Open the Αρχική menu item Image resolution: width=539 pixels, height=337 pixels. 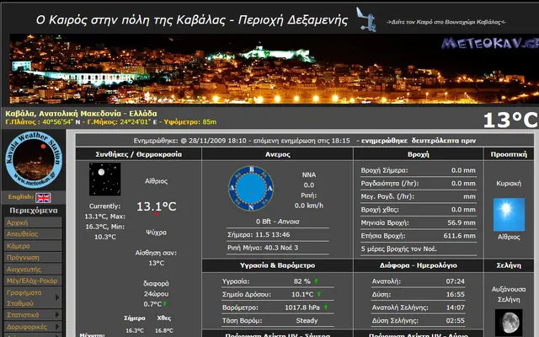click(x=33, y=222)
